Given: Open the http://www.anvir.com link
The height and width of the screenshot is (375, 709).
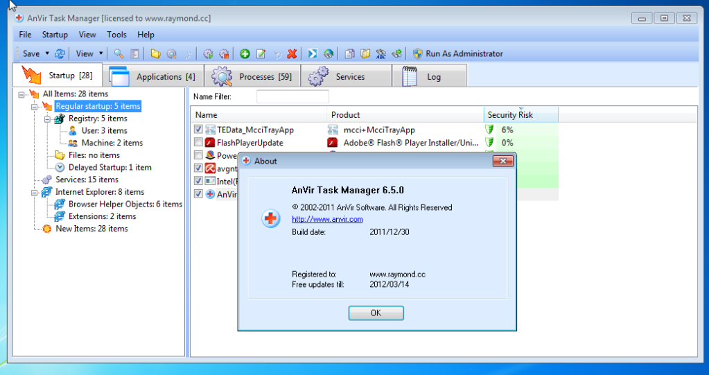Looking at the screenshot, I should point(327,220).
